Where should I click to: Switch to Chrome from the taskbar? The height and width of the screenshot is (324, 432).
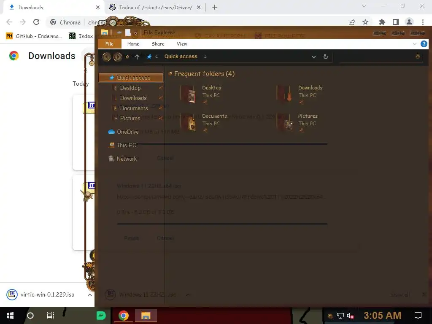pyautogui.click(x=124, y=316)
